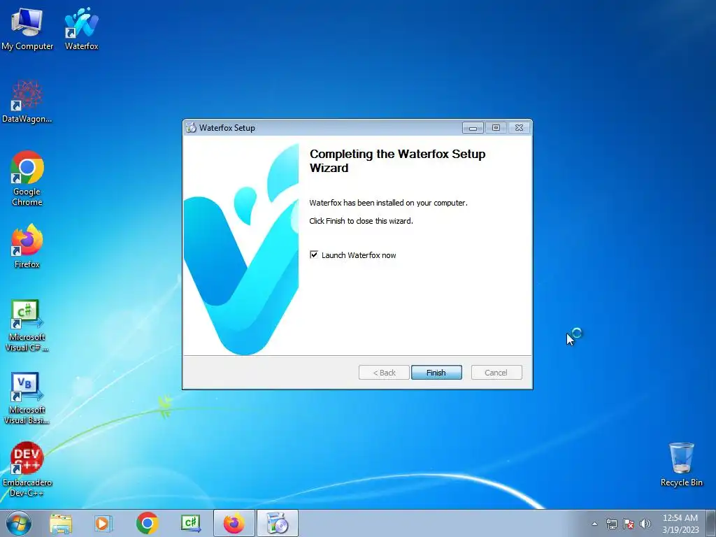The height and width of the screenshot is (537, 716).
Task: Switch to Firefox taskbar button
Action: (234, 523)
